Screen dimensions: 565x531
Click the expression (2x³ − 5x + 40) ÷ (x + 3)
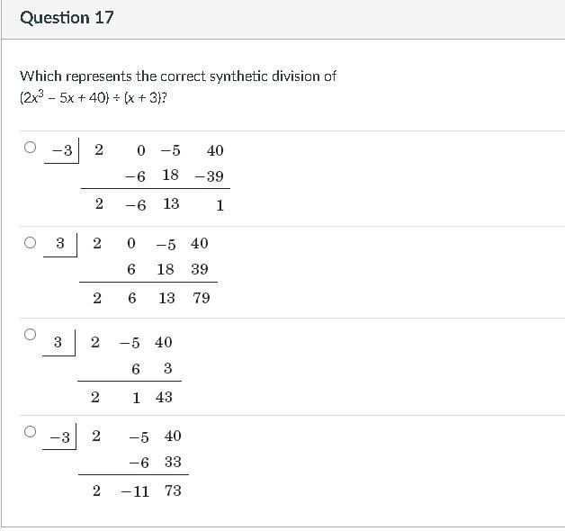[x=94, y=97]
